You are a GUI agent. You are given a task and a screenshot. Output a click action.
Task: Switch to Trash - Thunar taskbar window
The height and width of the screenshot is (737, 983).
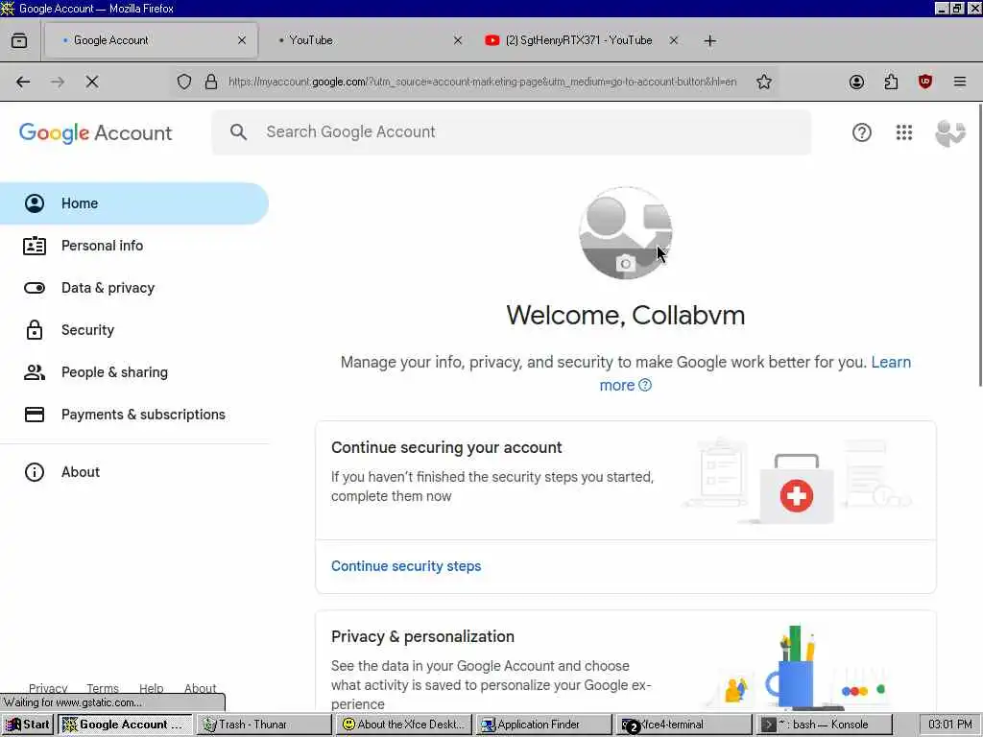264,725
